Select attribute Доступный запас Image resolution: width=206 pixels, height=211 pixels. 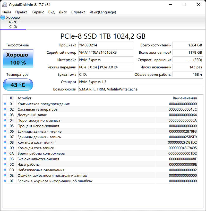(32, 115)
